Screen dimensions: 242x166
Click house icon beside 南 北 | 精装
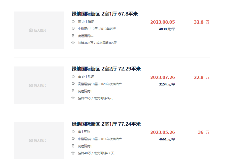tap(73, 22)
